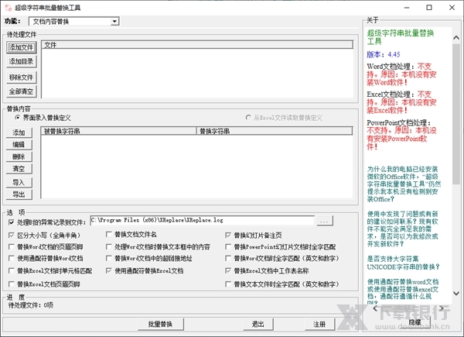Open the log file browse '...' button
Viewport: 464px width, 337px height.
pyautogui.click(x=325, y=221)
